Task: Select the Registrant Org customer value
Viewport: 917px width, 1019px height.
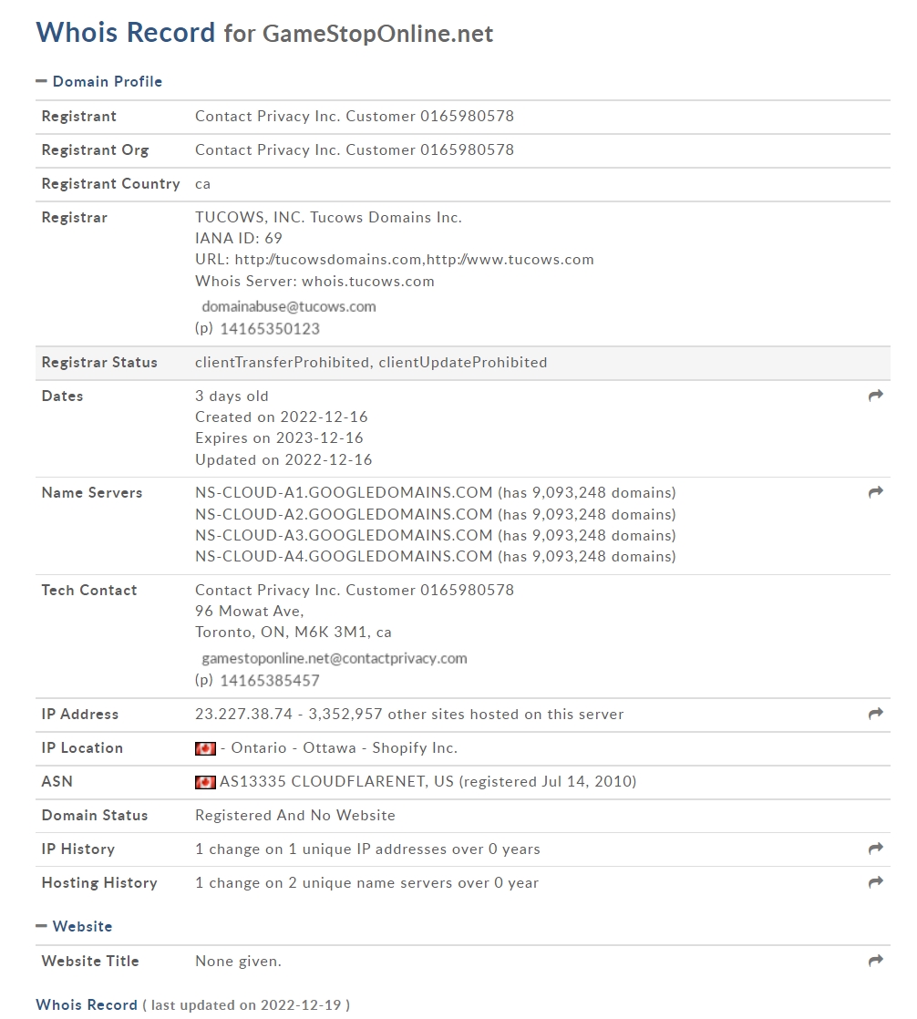Action: point(355,150)
